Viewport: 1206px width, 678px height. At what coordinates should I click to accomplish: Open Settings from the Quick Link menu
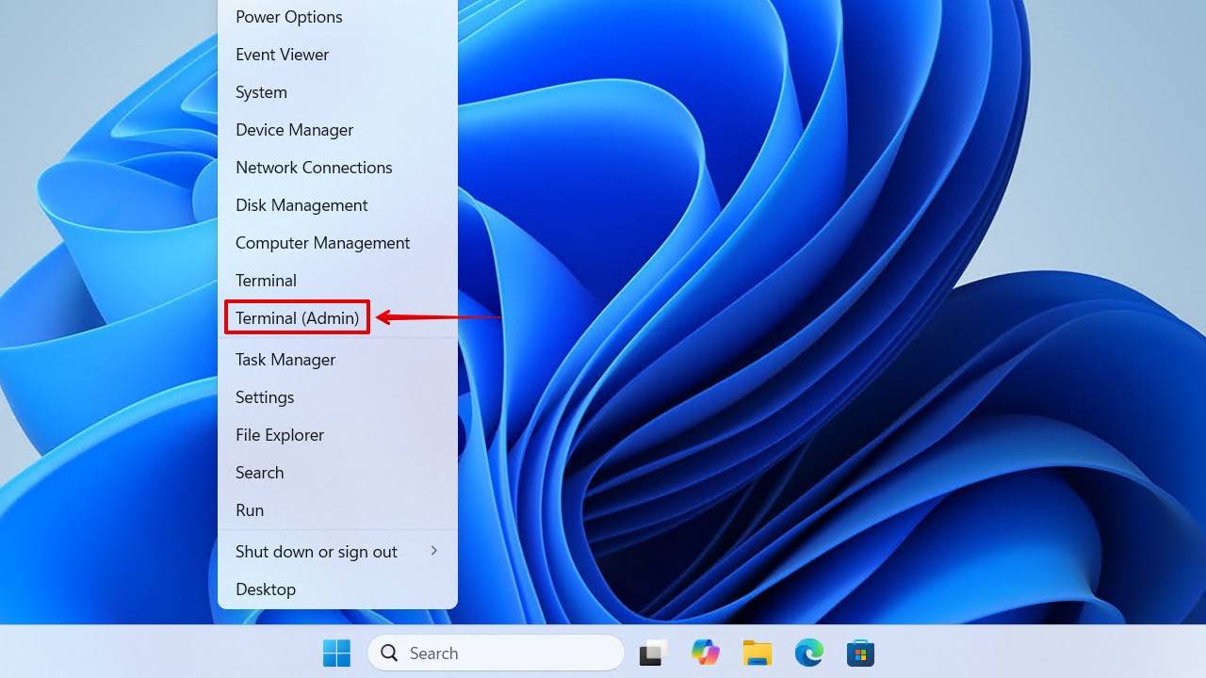click(x=265, y=397)
